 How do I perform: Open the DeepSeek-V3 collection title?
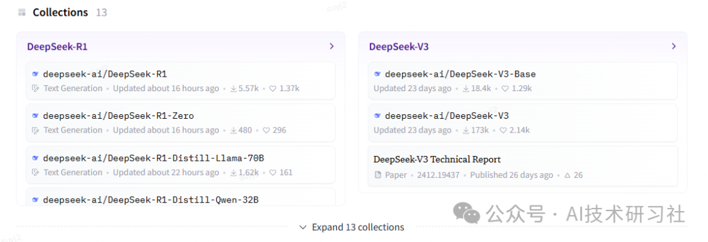(399, 47)
